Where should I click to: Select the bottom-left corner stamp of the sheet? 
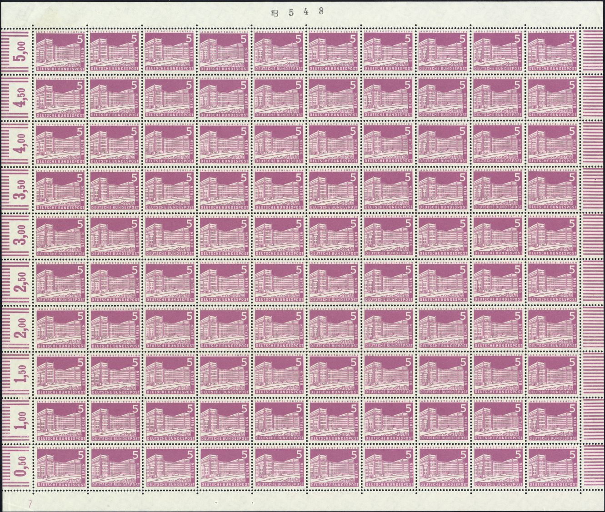[60, 467]
